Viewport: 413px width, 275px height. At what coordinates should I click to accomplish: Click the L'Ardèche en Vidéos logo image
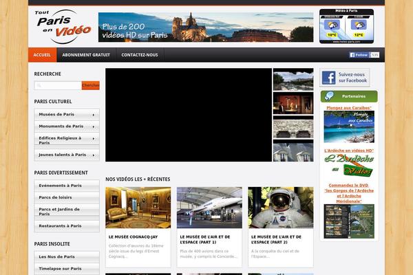349,165
